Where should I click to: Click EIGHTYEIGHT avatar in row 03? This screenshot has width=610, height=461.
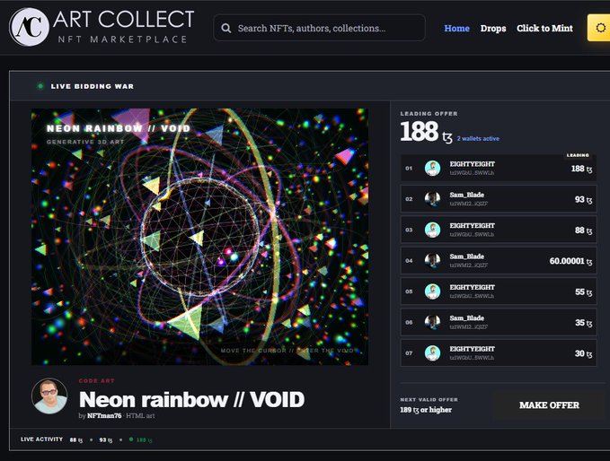(433, 230)
